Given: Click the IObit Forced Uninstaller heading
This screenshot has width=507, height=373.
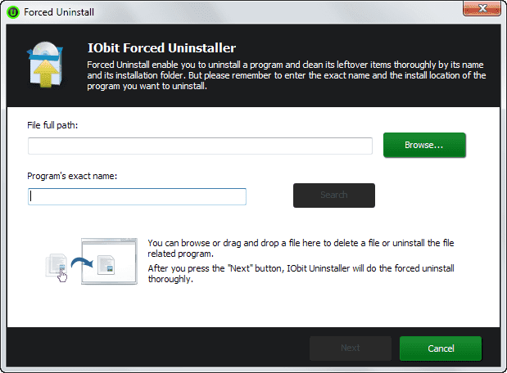Looking at the screenshot, I should (161, 48).
